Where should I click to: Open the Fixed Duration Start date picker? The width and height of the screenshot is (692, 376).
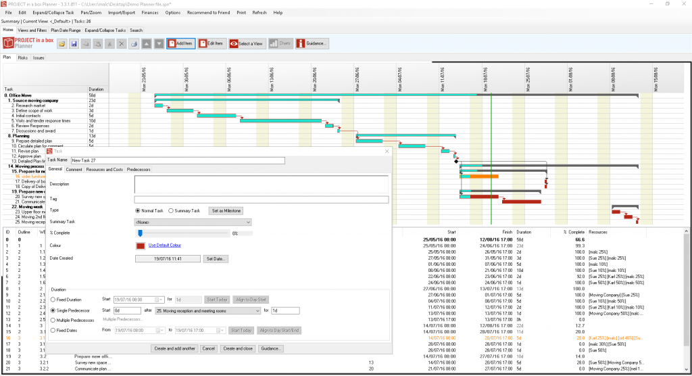159,300
